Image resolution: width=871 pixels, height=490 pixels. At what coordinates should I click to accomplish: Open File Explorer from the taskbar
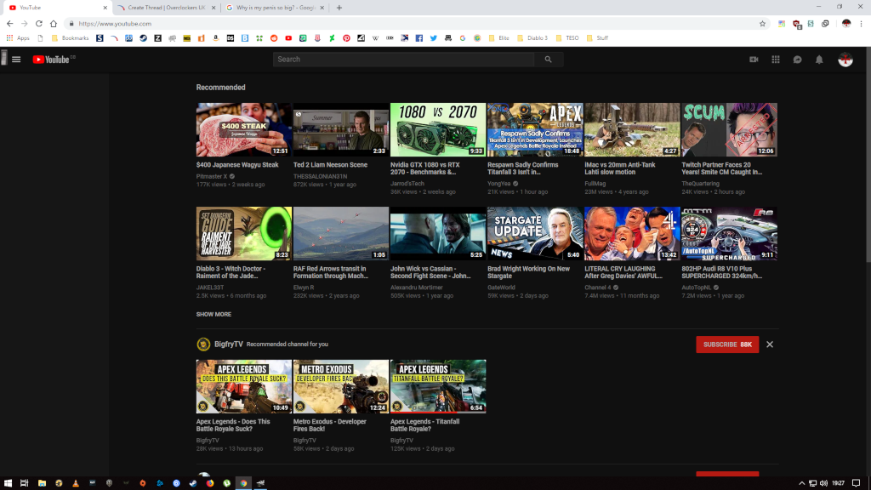[x=42, y=483]
